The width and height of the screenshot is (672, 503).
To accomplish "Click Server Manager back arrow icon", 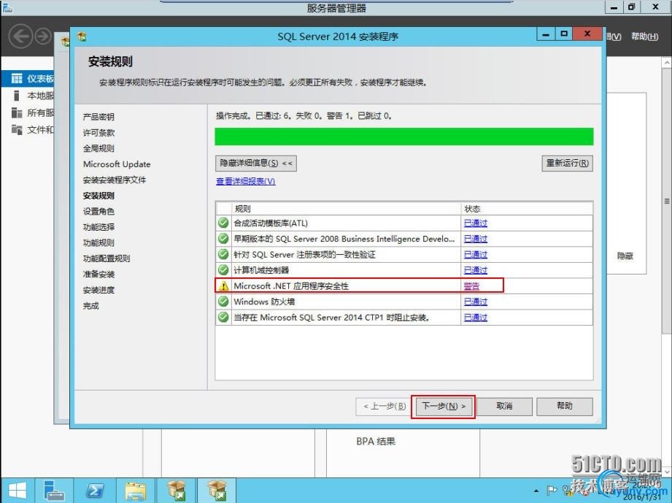I will (20, 37).
